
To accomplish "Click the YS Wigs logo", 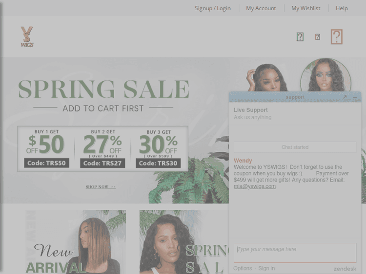I will 27,37.
